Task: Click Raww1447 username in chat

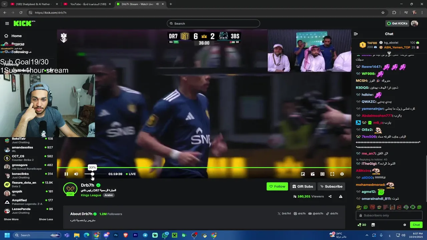Action: point(371,67)
